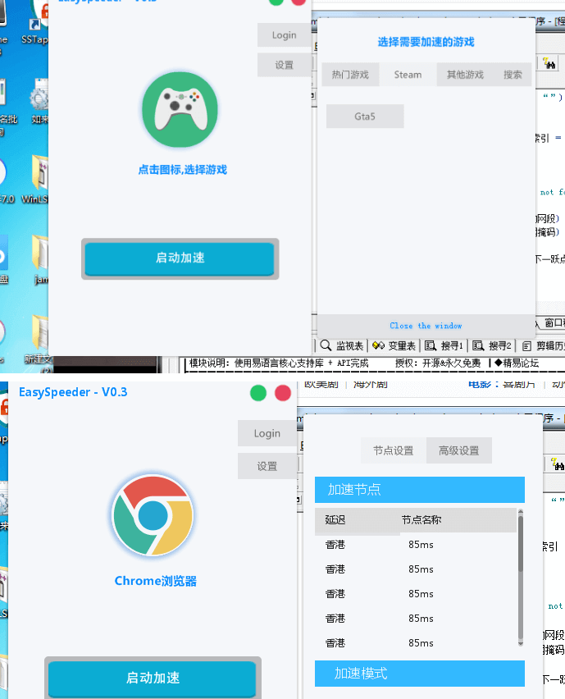Viewport: 565px width, 699px height.
Task: Click the Chrome browser logo icon
Action: [153, 515]
